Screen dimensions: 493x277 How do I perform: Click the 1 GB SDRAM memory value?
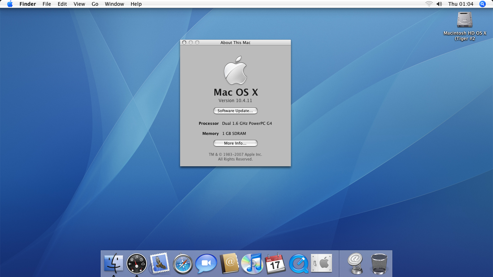pos(234,133)
